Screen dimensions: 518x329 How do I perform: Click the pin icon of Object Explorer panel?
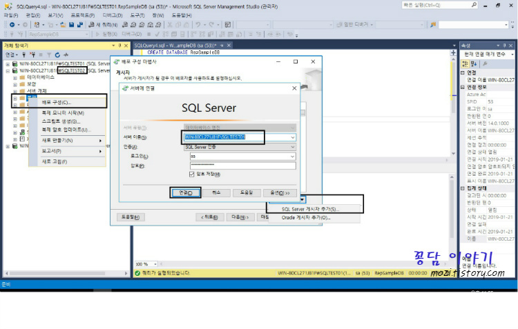click(x=119, y=46)
